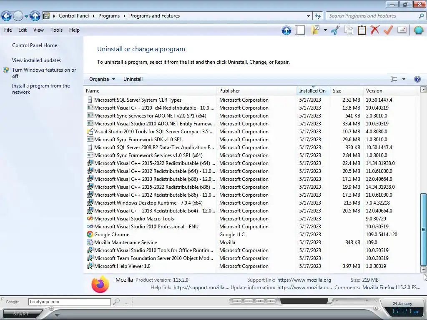Screen dimensions: 427x320
Task: Select Microsoft Visual Studio Macro Tools row
Action: (251, 219)
